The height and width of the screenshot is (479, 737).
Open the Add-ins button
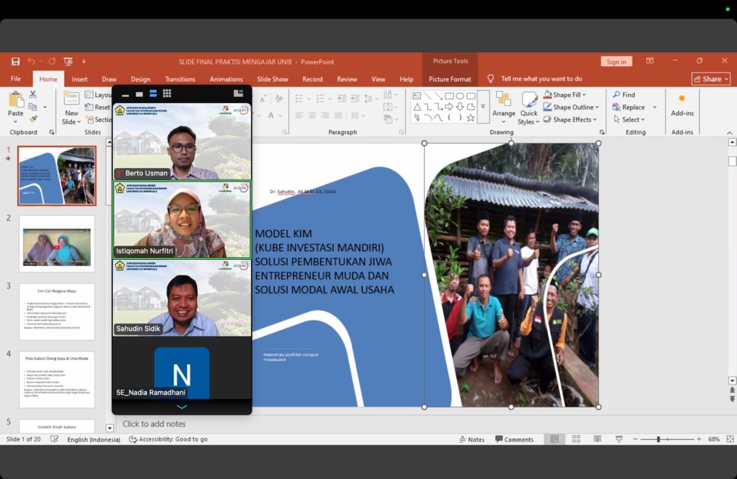(682, 104)
